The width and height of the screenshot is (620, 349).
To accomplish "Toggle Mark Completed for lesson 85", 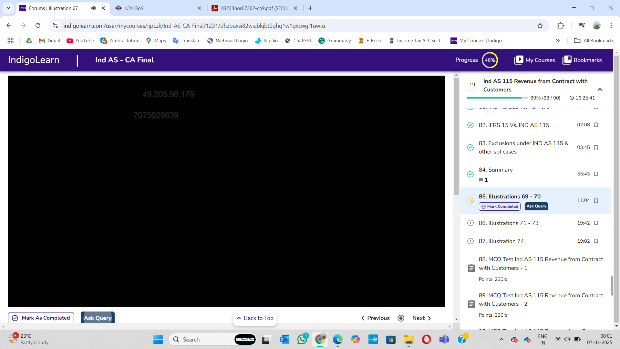I will 500,206.
